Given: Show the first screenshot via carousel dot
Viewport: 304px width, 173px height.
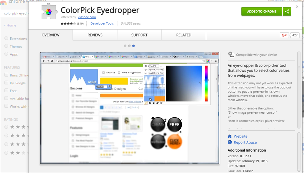Looking at the screenshot, I should (x=125, y=46).
